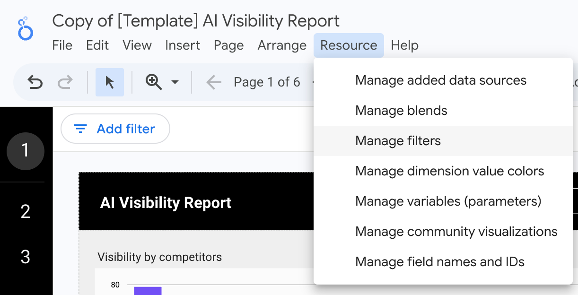Choose Manage blends from Resource menu
This screenshot has width=578, height=295.
tap(401, 111)
